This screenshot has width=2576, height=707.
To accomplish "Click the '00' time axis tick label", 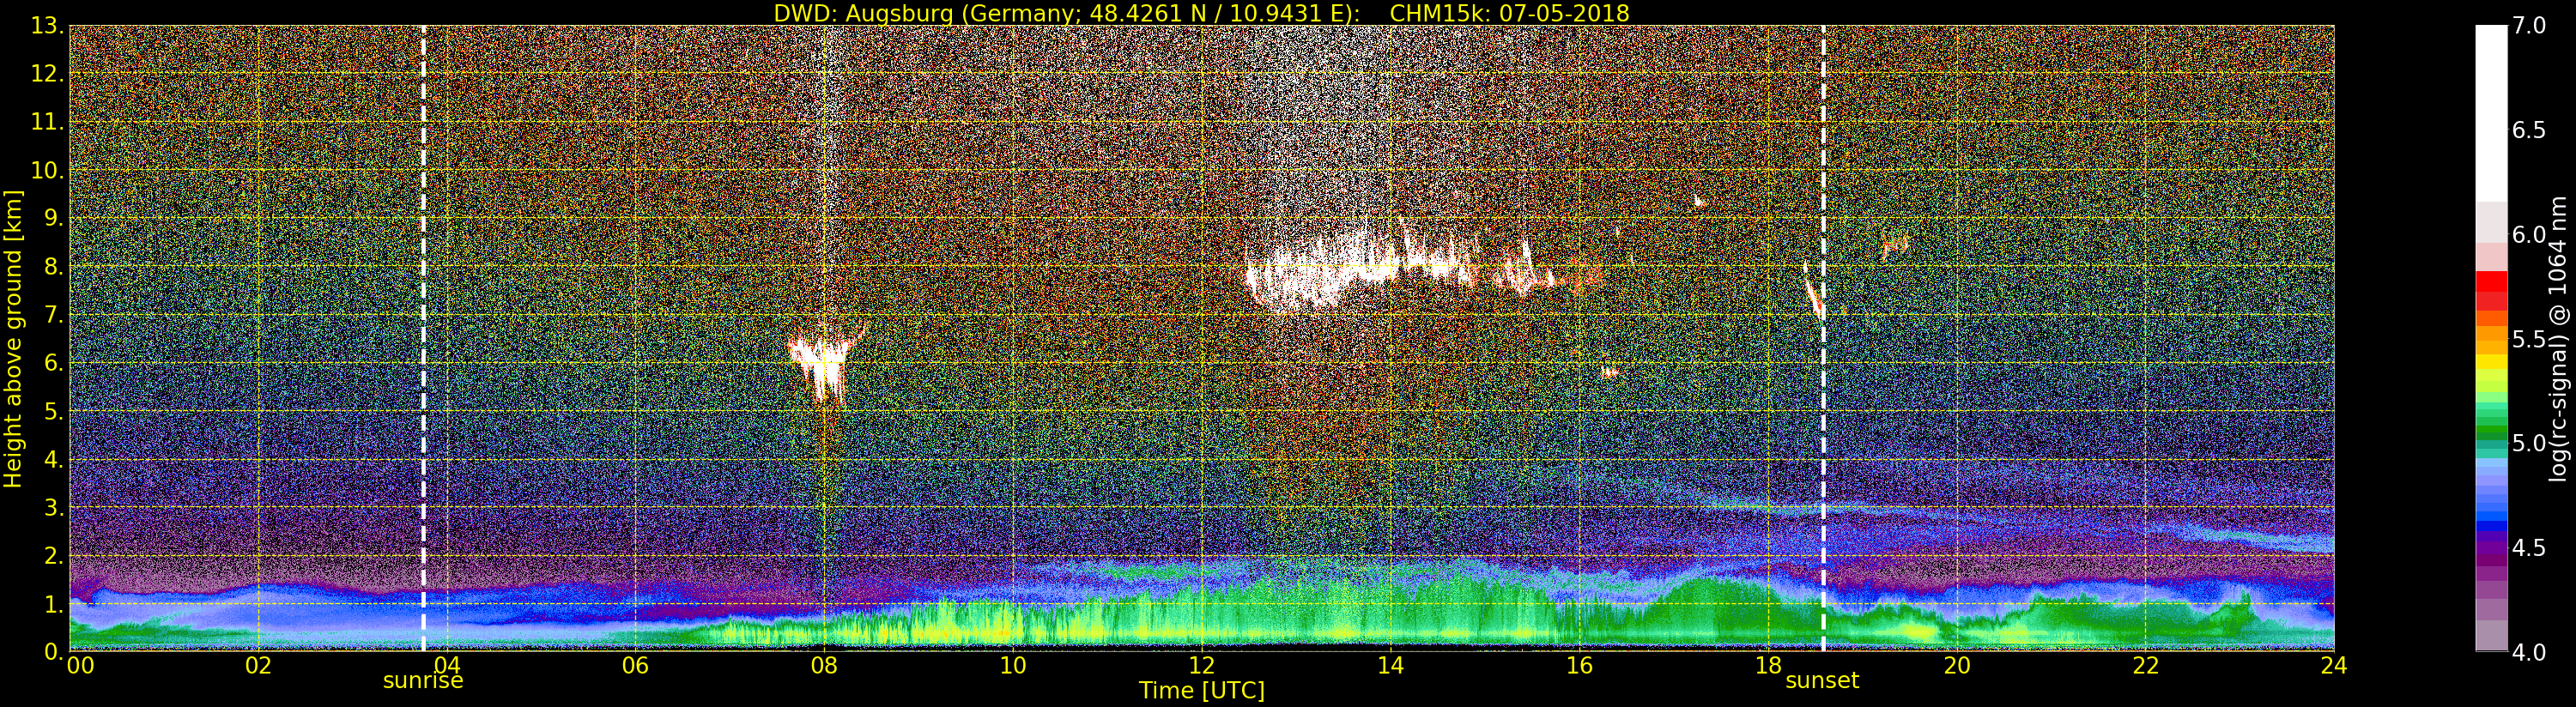I will 80,666.
